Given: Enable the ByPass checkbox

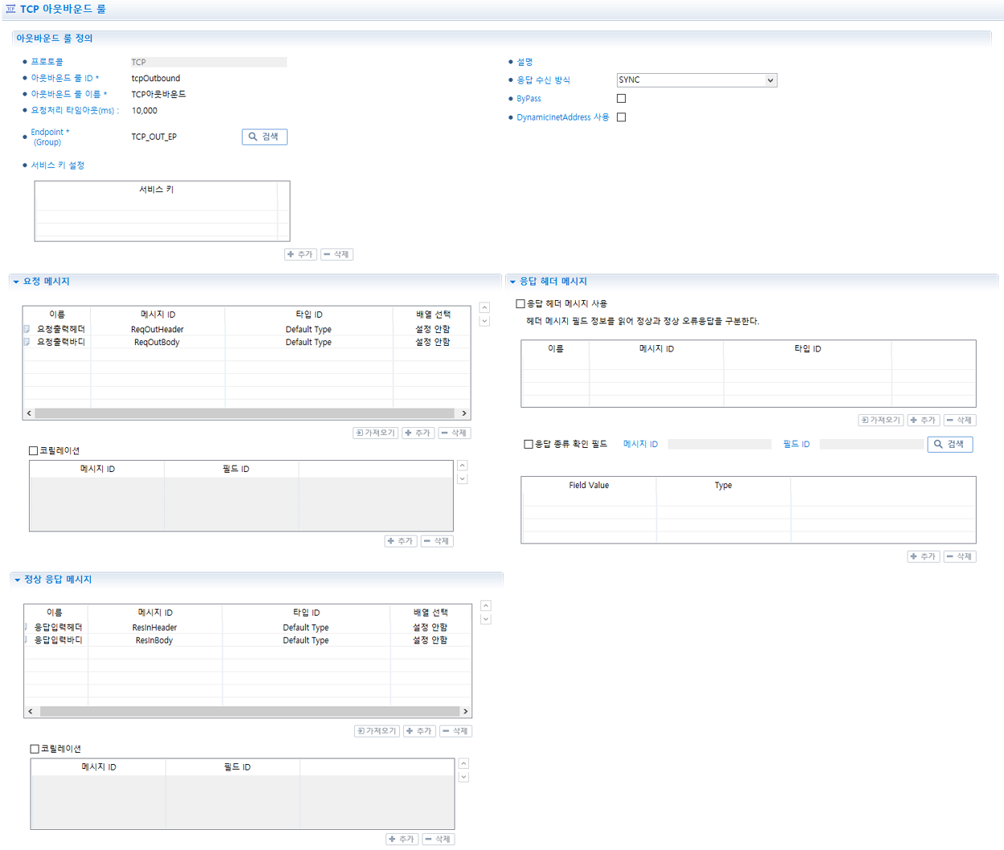Looking at the screenshot, I should 622,98.
